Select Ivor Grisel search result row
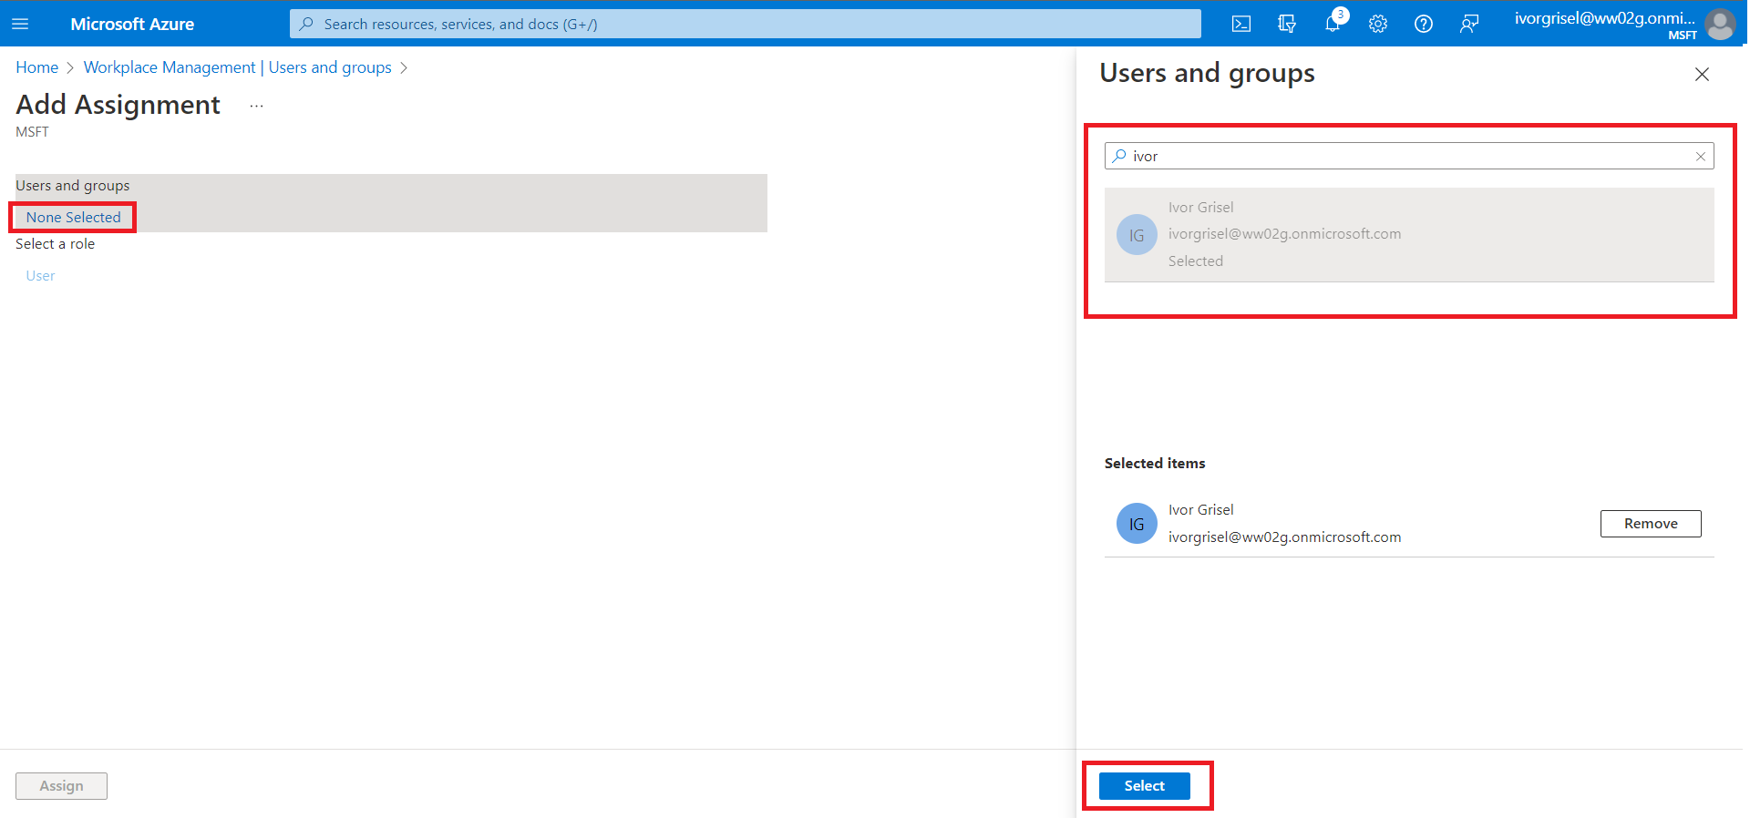Viewport: 1750px width, 818px height. coord(1409,235)
